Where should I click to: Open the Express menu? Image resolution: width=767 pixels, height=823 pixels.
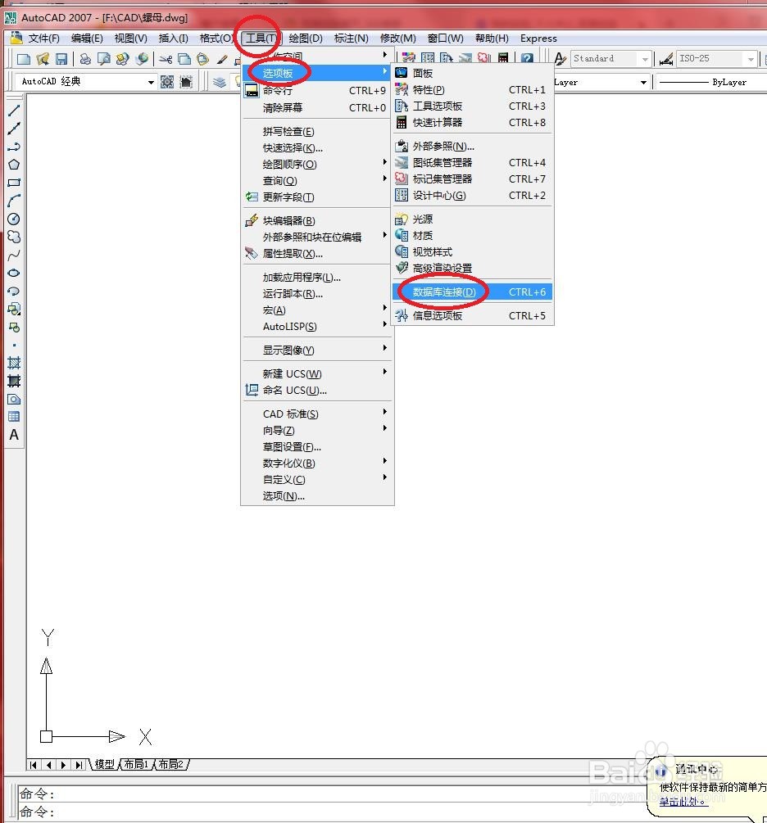tap(538, 38)
